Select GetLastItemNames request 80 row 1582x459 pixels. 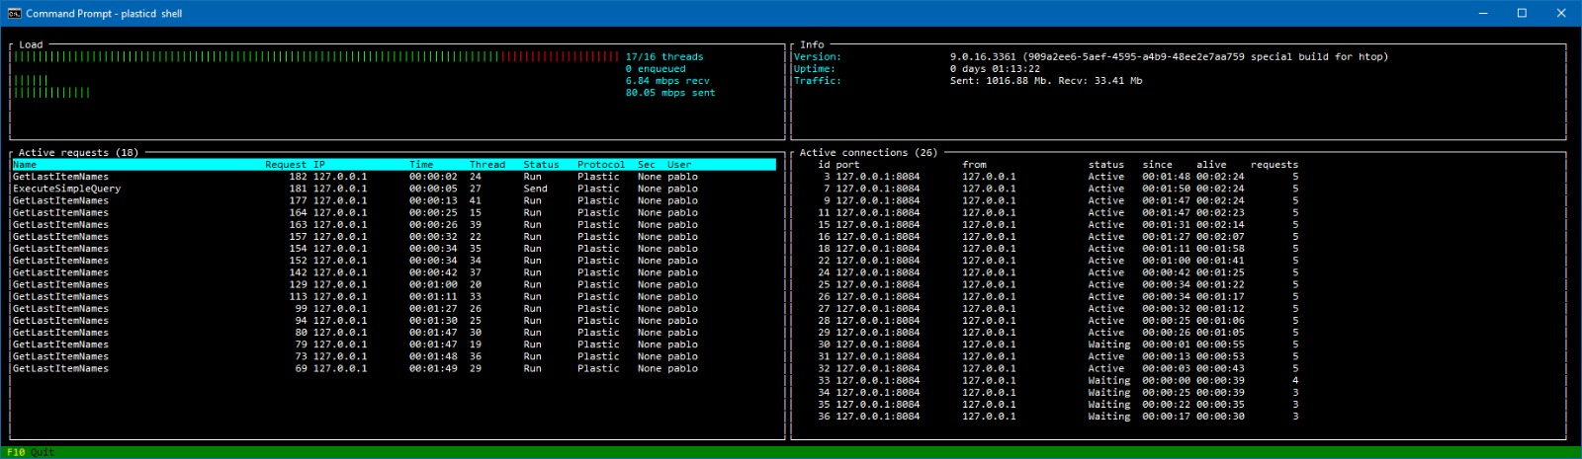pyautogui.click(x=394, y=333)
